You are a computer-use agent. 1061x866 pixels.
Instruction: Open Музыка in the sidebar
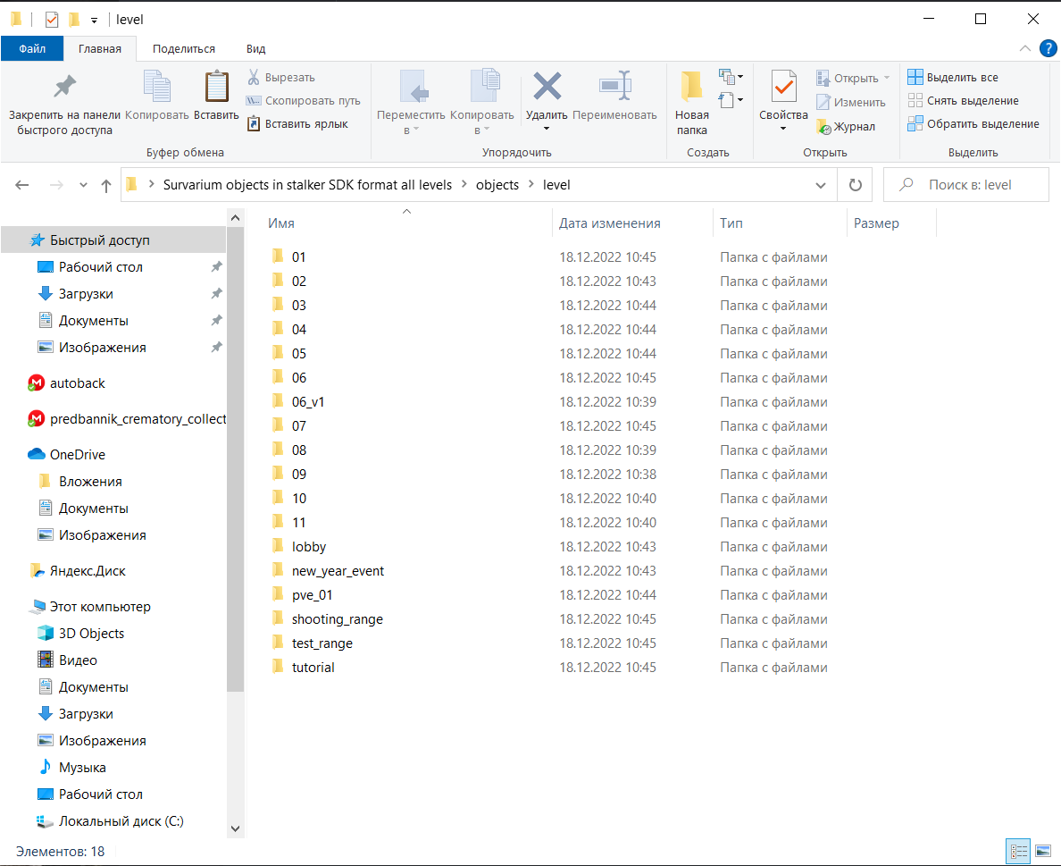(82, 768)
